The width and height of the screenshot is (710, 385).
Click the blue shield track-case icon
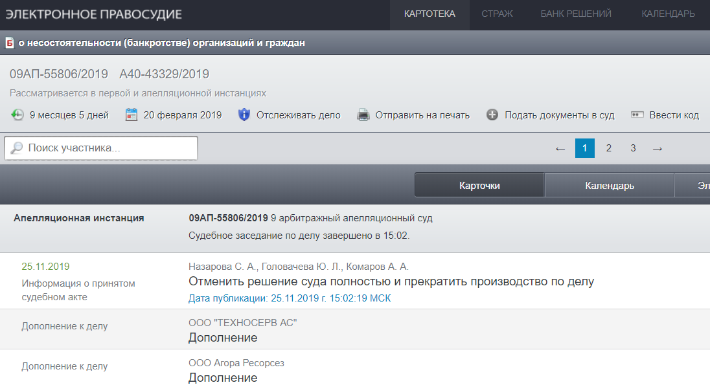244,115
